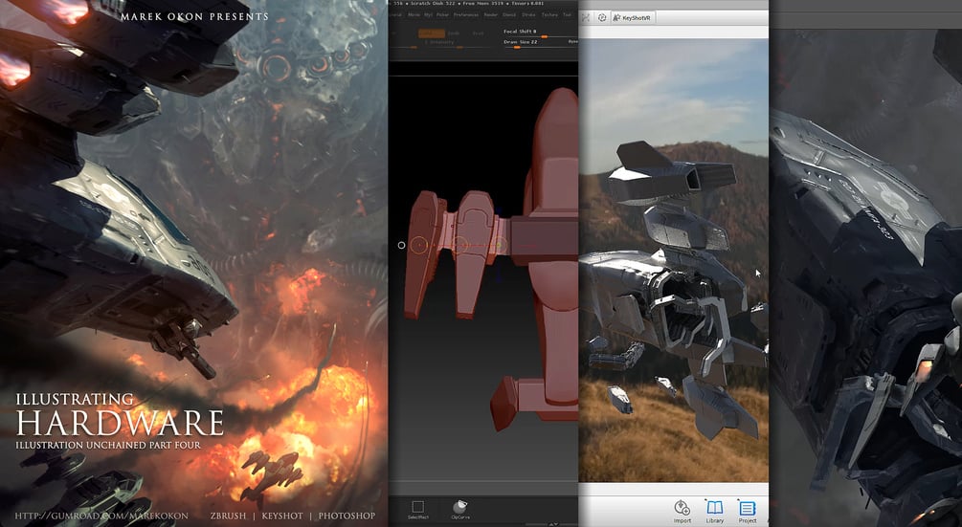962x527 pixels.
Task: Open the Project panel in KeyShot
Action: (748, 512)
